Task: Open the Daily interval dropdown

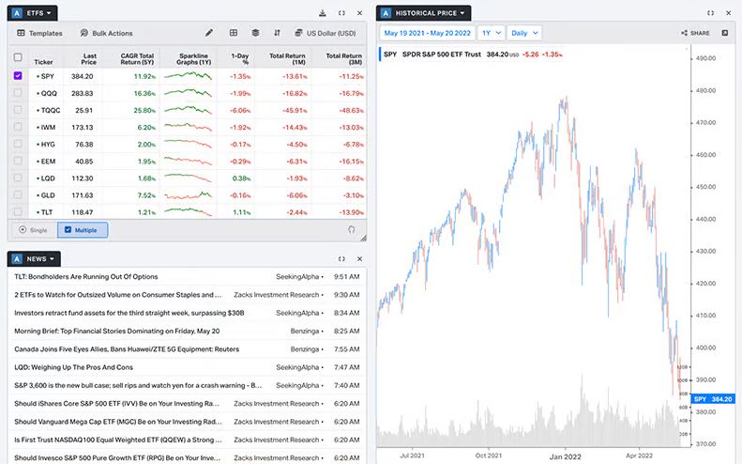Action: click(x=524, y=33)
